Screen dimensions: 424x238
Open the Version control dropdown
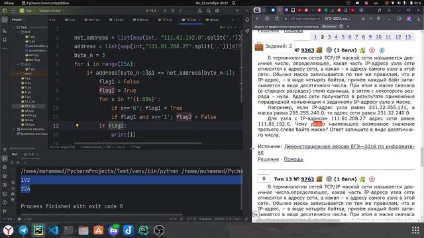click(51, 11)
